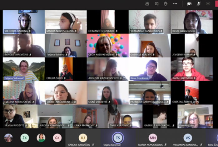218x147 pixels.
Task: Select Olga Kaziukevičienė's video tile
Action: (x=107, y=45)
